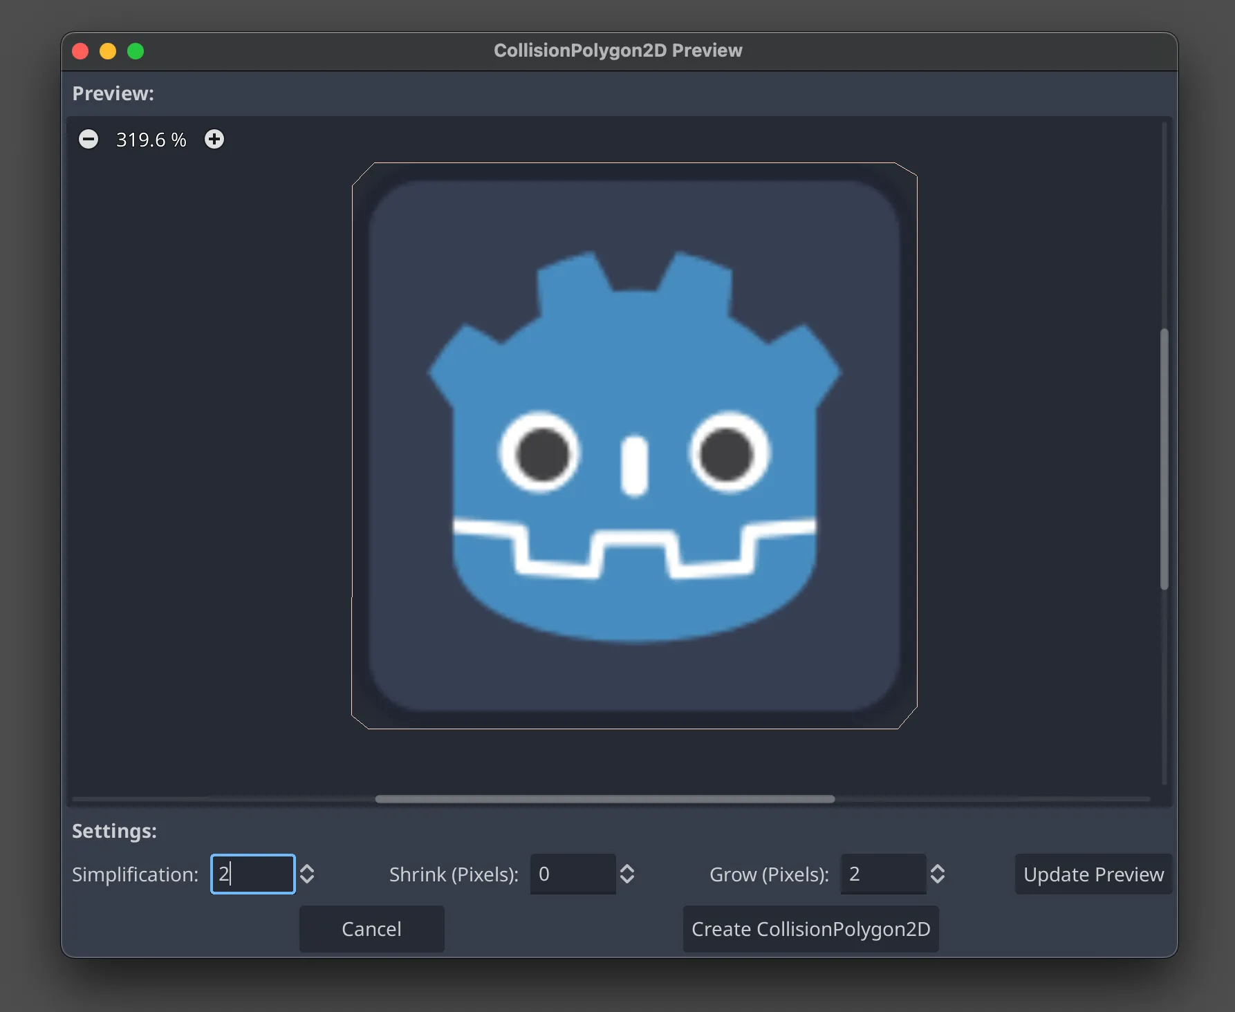Click the CollisionPolygon2D Preview title text
The image size is (1235, 1012).
[618, 50]
